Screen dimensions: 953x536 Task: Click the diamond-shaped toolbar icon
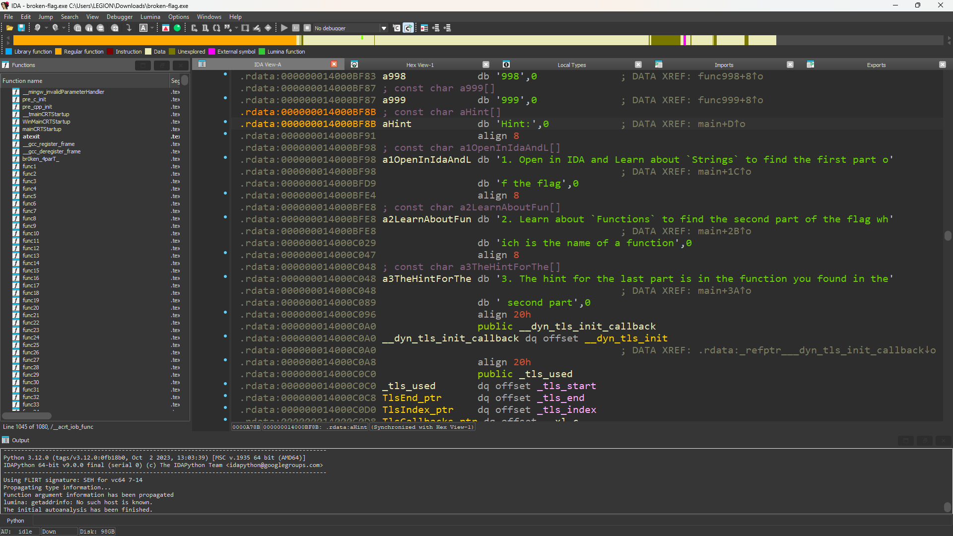(x=268, y=28)
